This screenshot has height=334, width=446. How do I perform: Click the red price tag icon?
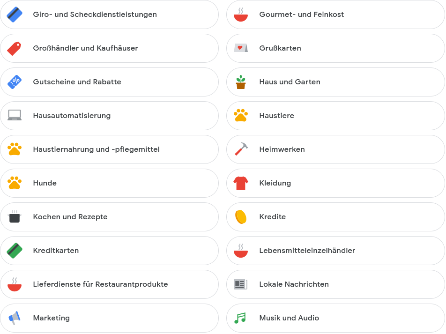[x=14, y=48]
